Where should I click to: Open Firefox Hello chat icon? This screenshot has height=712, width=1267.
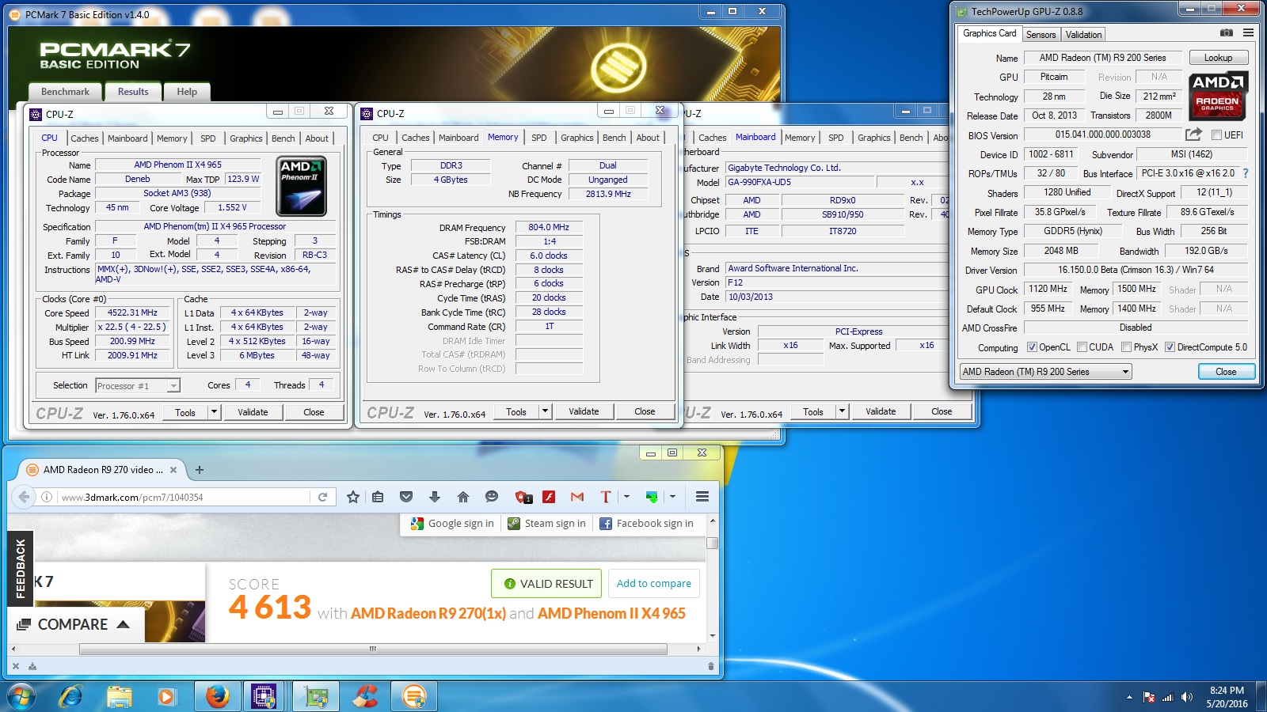pyautogui.click(x=492, y=497)
